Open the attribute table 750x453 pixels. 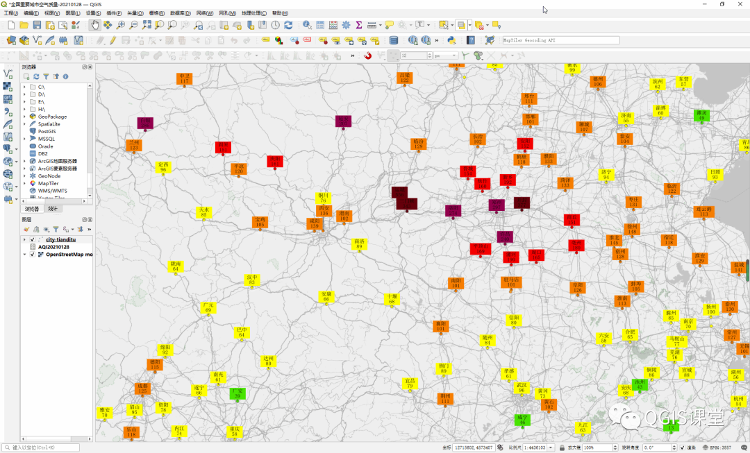pos(320,26)
